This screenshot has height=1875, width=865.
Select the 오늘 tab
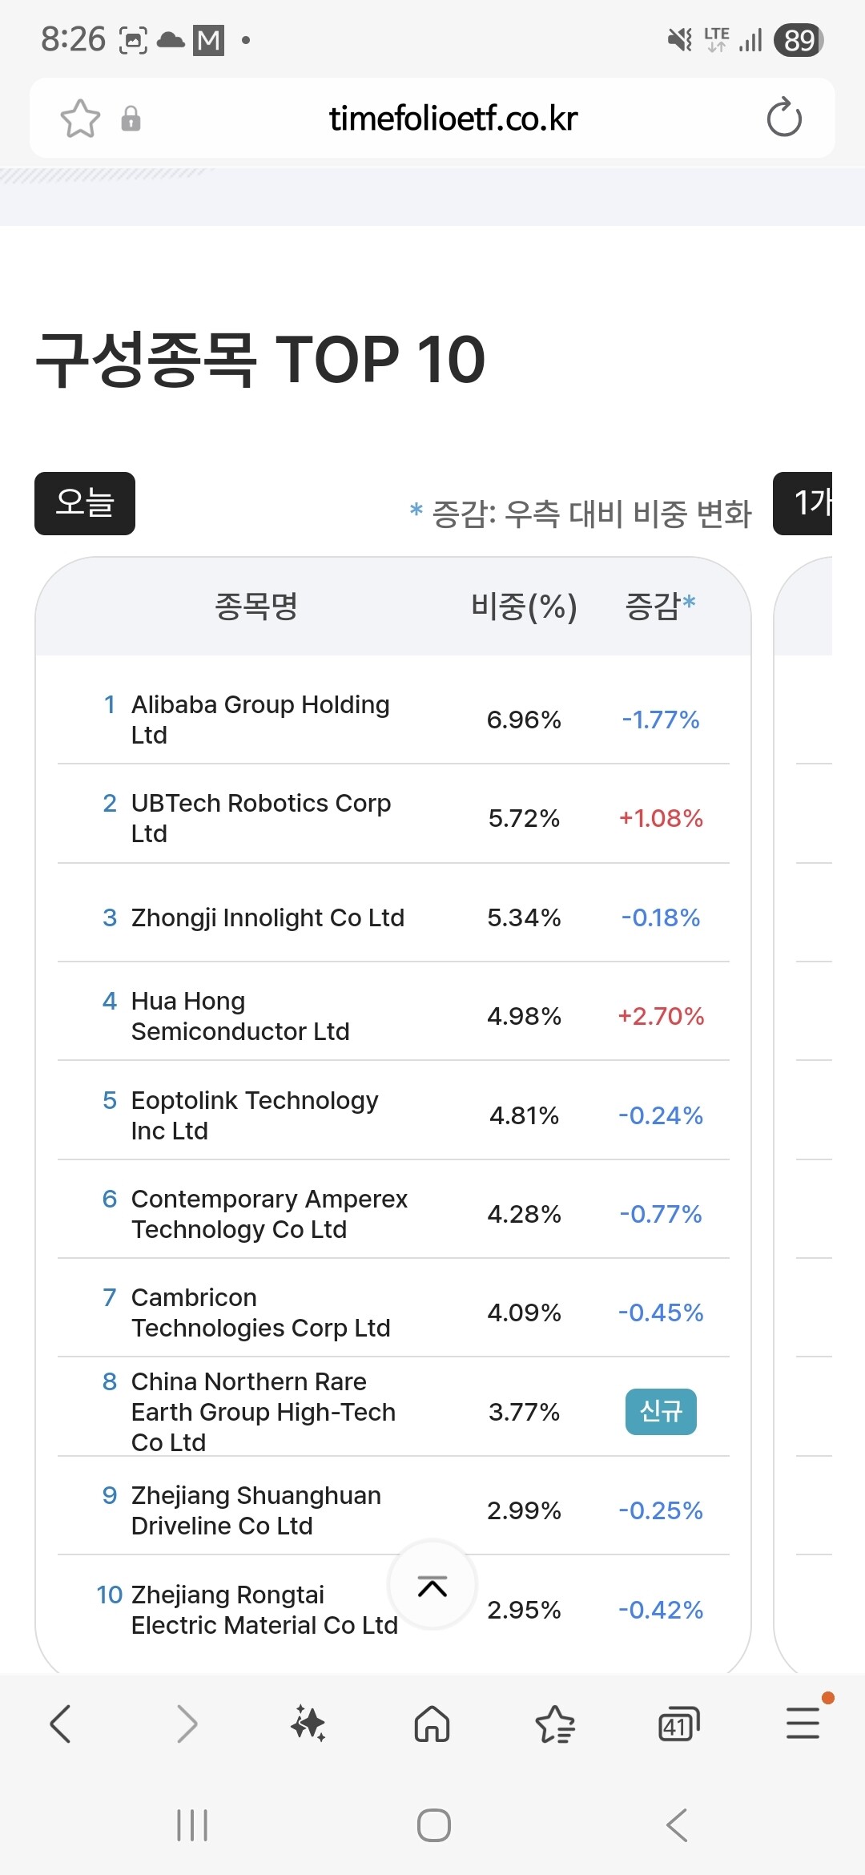click(85, 503)
